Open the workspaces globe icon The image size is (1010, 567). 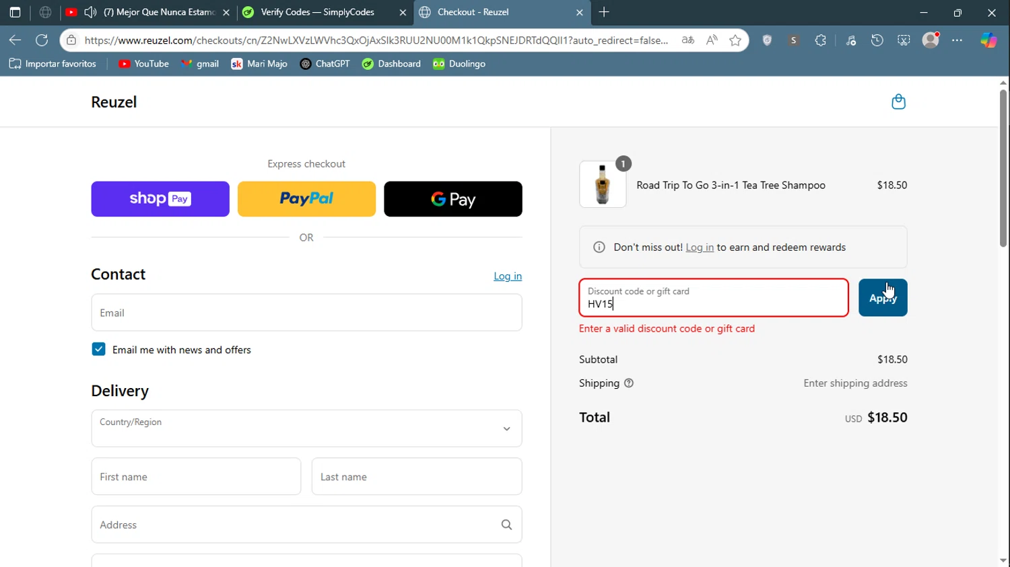point(45,12)
